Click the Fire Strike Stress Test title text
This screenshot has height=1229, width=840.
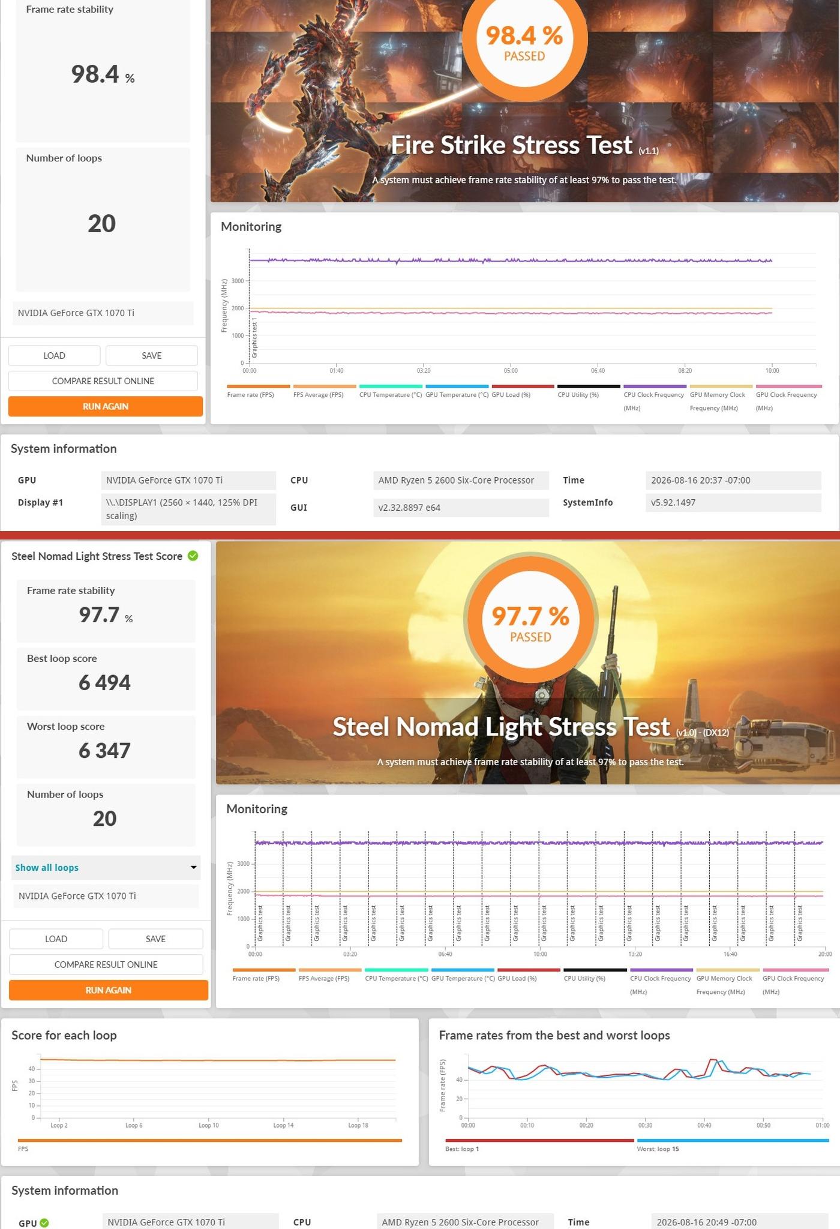coord(512,145)
